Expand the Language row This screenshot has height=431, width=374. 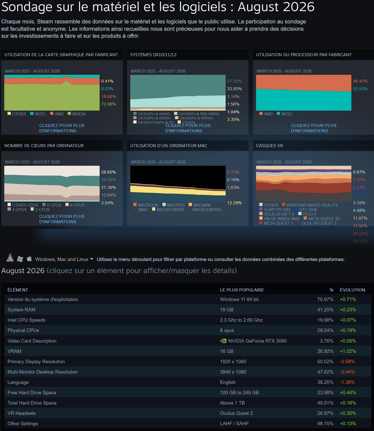188,382
